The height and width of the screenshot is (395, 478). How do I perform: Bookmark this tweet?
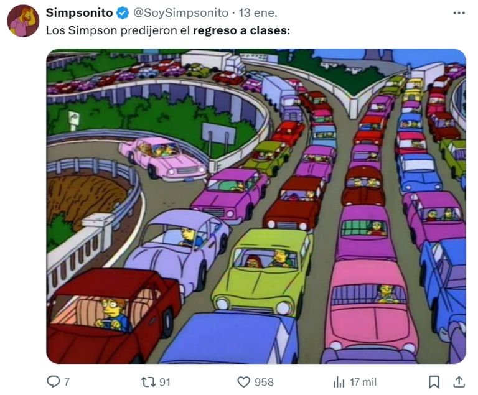434,381
